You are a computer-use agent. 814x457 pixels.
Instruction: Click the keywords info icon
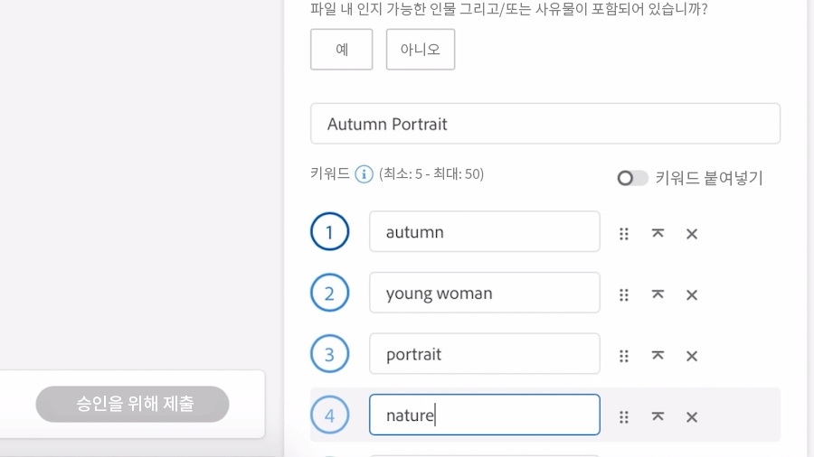364,174
